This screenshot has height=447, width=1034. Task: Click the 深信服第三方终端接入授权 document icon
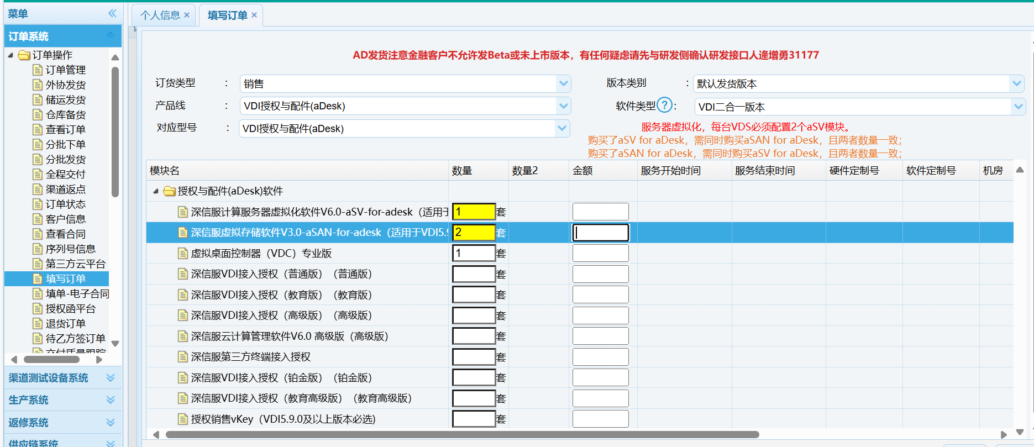coord(182,357)
